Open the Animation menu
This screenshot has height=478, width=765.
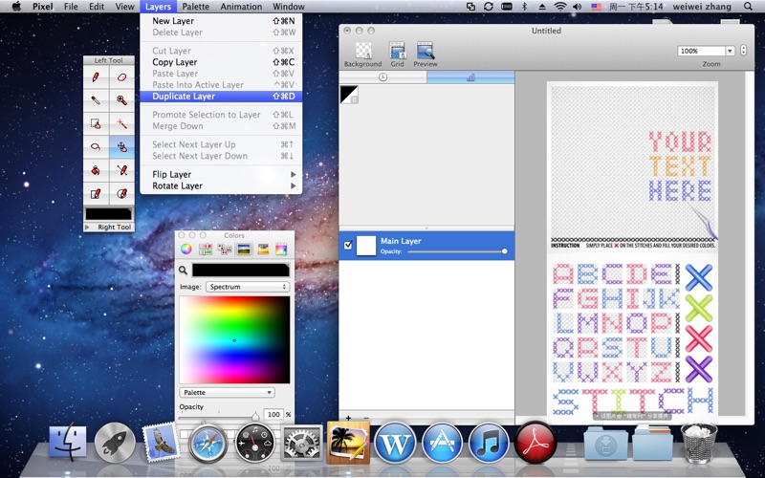pyautogui.click(x=241, y=7)
